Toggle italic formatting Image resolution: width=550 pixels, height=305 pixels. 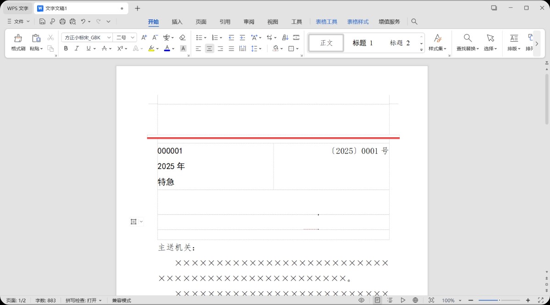[77, 49]
